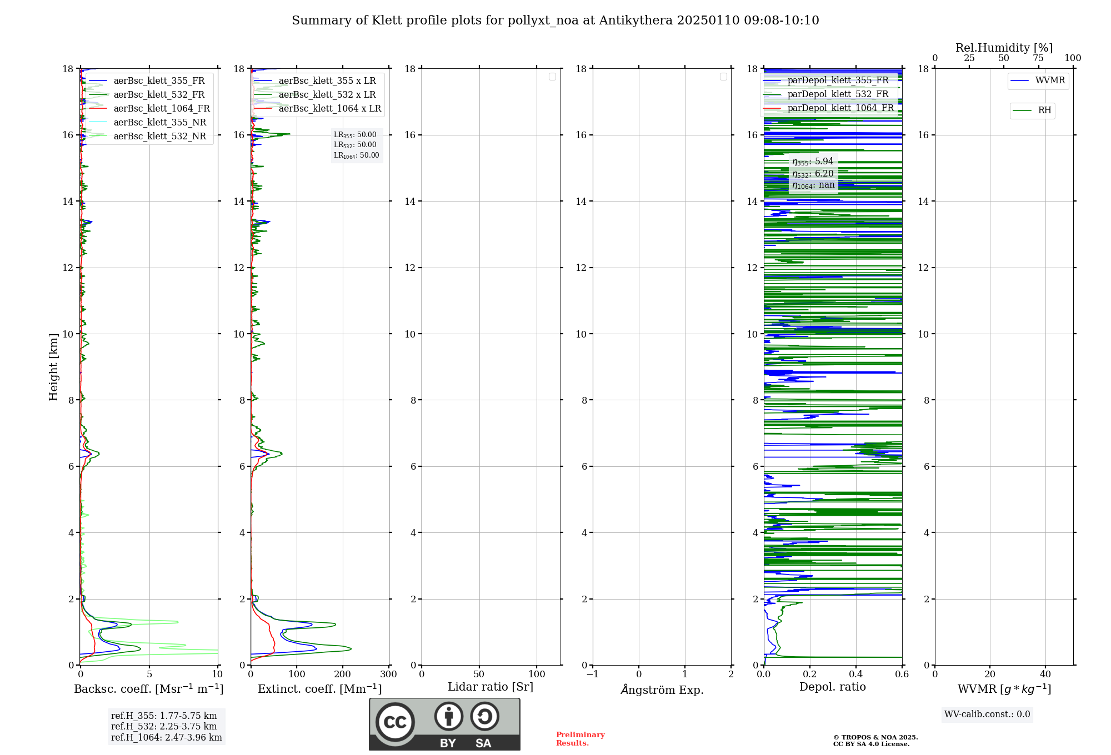Click legend entry aerBsc_klett_1064_FR
The width and height of the screenshot is (1111, 755).
(x=149, y=108)
